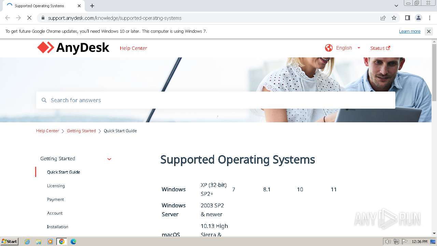
Task: Click the Share this page icon
Action: pos(383,18)
